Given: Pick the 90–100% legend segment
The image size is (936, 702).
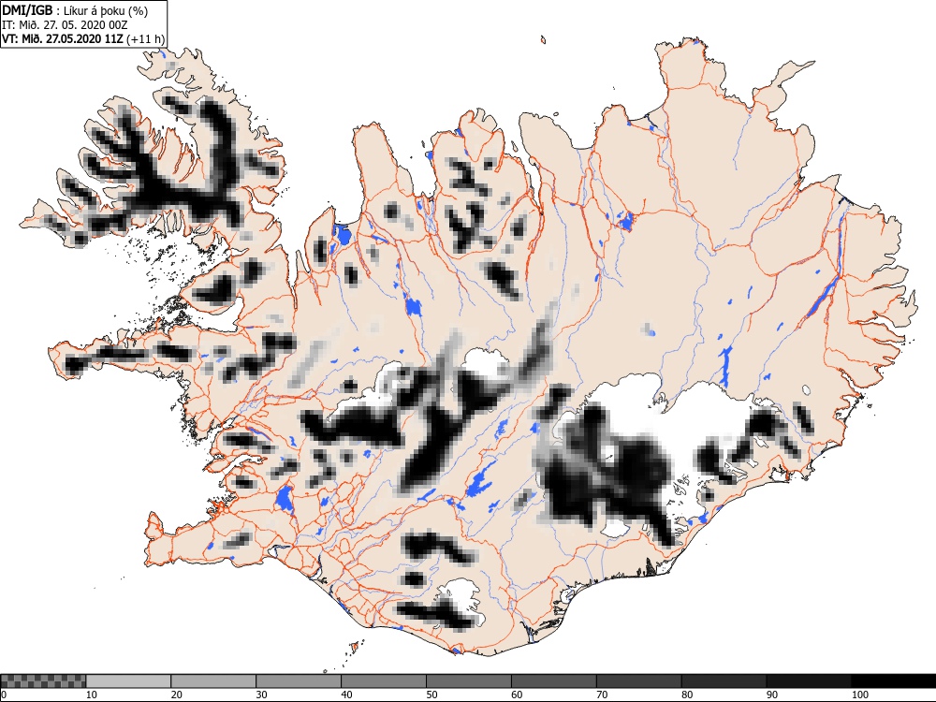Looking at the screenshot, I should [809, 681].
